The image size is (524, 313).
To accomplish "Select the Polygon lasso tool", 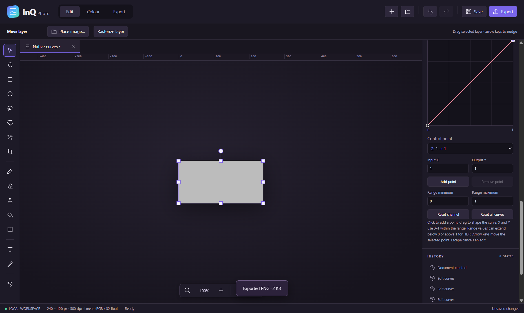I will pyautogui.click(x=10, y=123).
